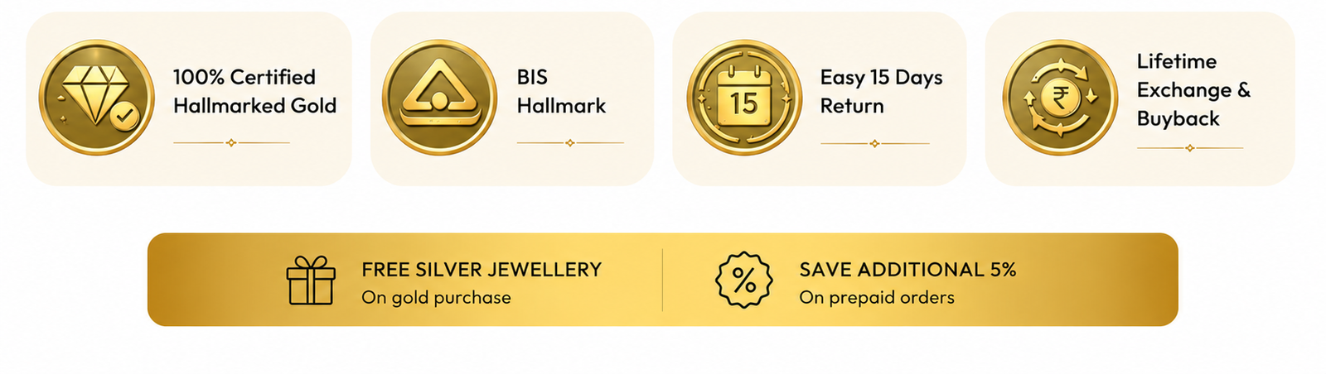Click the checkmark badge on the diamond coin
The height and width of the screenshot is (374, 1326).
pos(125,118)
